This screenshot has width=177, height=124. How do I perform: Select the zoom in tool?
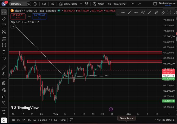(x=4, y=74)
